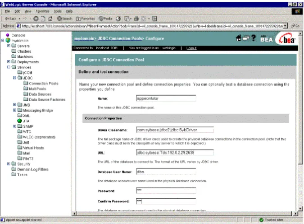Viewport: 304px width, 224px height.
Task: Click the horizontal scrollbar right arrow
Action: [x=295, y=214]
